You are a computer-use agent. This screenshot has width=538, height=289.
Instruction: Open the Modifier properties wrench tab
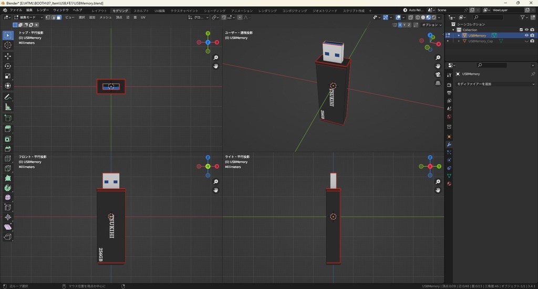(x=449, y=145)
